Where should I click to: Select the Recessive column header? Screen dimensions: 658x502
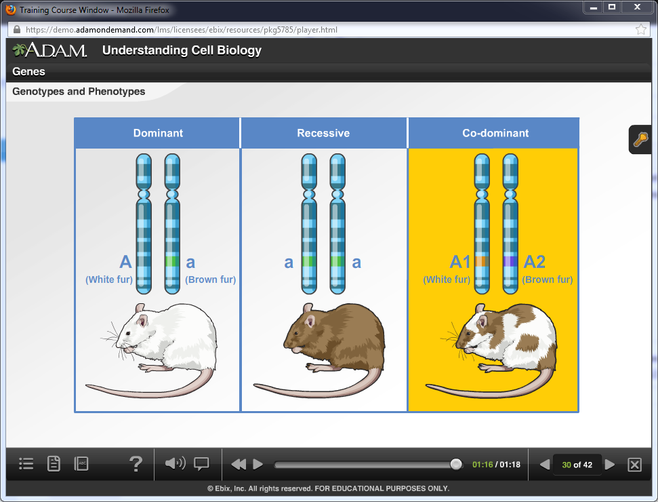click(323, 133)
